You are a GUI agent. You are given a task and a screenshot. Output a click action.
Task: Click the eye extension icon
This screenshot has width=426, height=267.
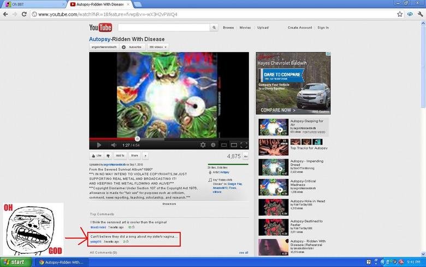(410, 14)
